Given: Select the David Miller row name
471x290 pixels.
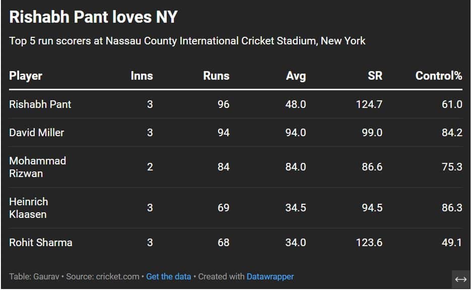Looking at the screenshot, I should pyautogui.click(x=37, y=133).
